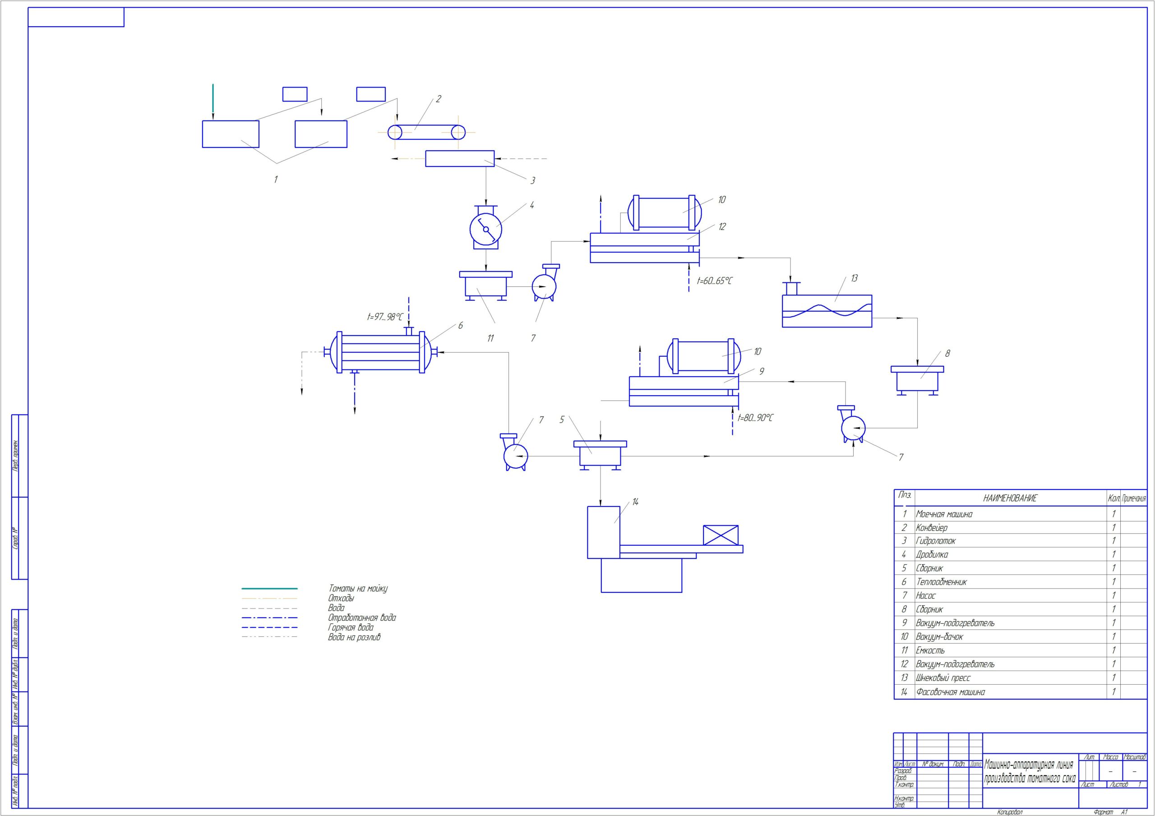Select the collector tank symbol labeled 5
The height and width of the screenshot is (816, 1155).
click(x=600, y=455)
